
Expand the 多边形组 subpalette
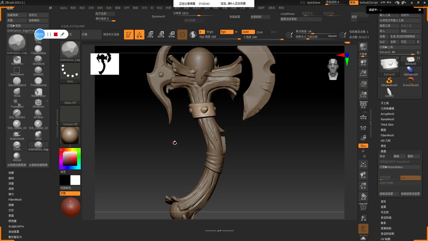click(386, 218)
